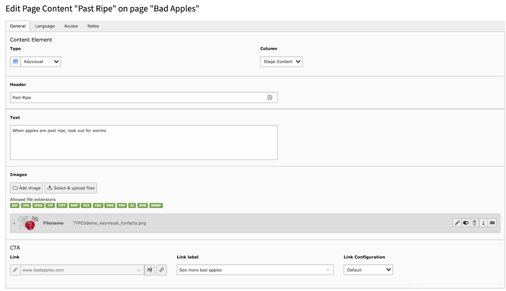The width and height of the screenshot is (506, 291).
Task: Toggle visibility of TYPO3demo_keyvisual_funfacts.png
Action: tap(466, 223)
